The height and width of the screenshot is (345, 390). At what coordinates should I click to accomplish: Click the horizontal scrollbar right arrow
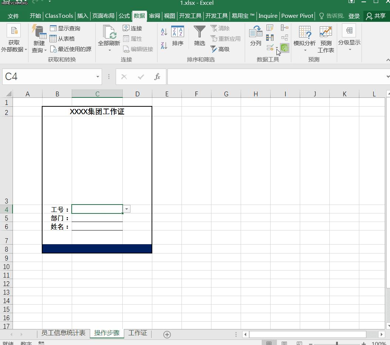point(381,334)
